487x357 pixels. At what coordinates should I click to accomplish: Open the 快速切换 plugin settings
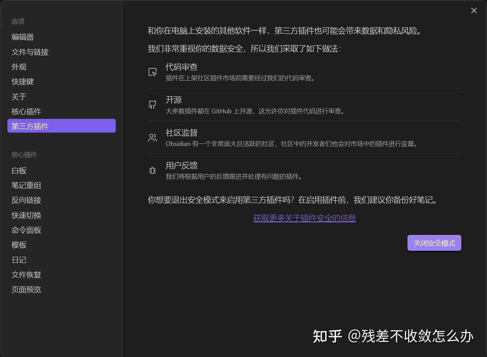(x=62, y=215)
